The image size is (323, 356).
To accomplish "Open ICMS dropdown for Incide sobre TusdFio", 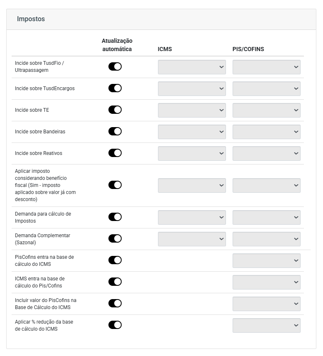I will coord(192,67).
